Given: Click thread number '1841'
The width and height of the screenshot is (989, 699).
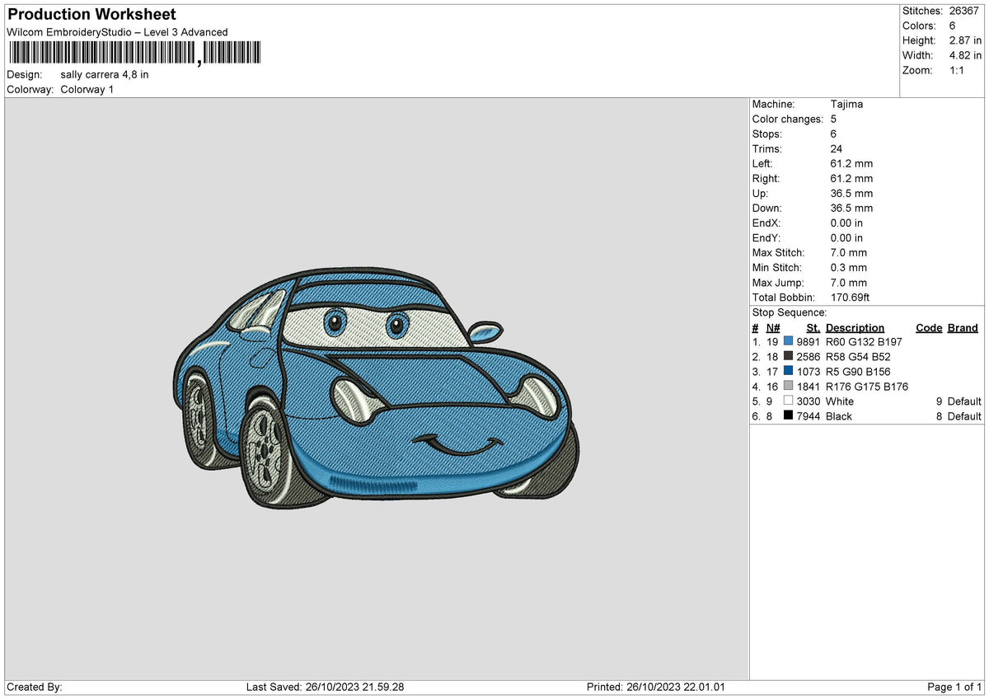Looking at the screenshot, I should pos(809,387).
